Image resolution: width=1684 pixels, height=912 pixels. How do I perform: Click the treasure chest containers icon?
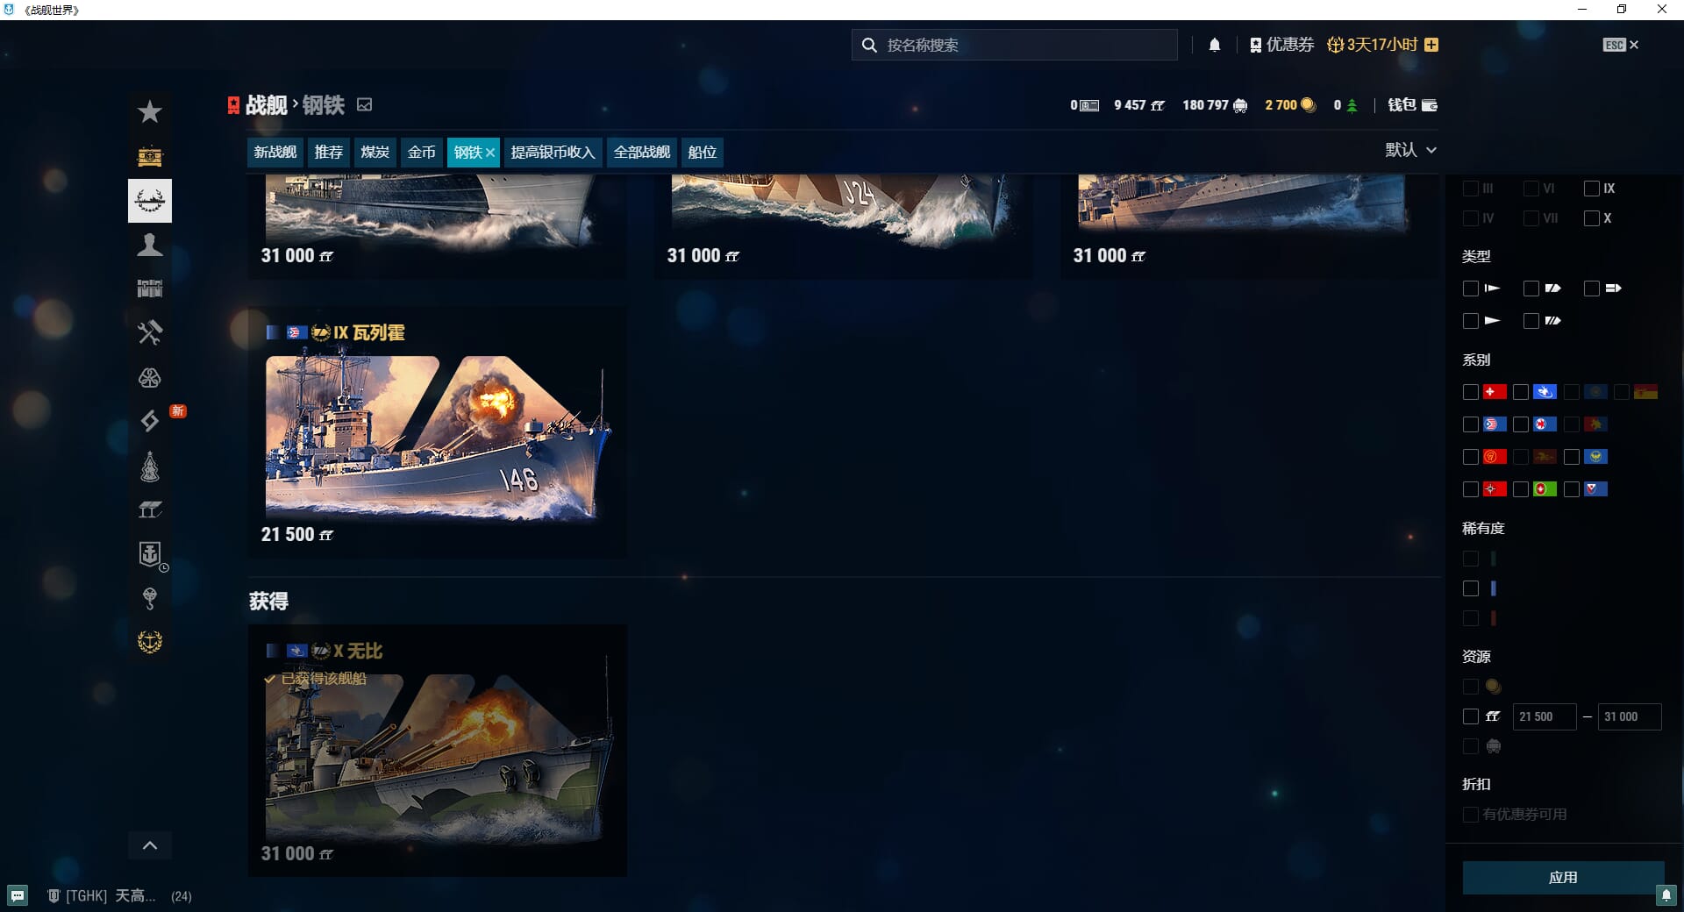(x=150, y=157)
